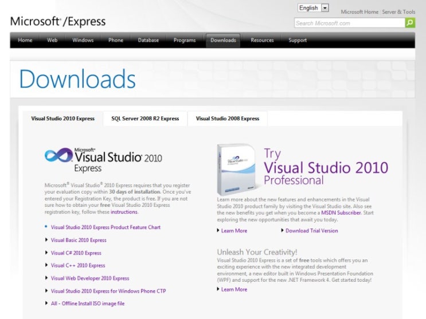Click the Visual Basic 2010 Express link
426x319 pixels.
click(x=79, y=241)
